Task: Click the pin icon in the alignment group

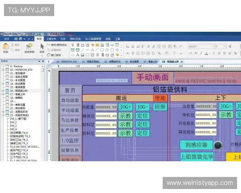Action: [x=180, y=46]
